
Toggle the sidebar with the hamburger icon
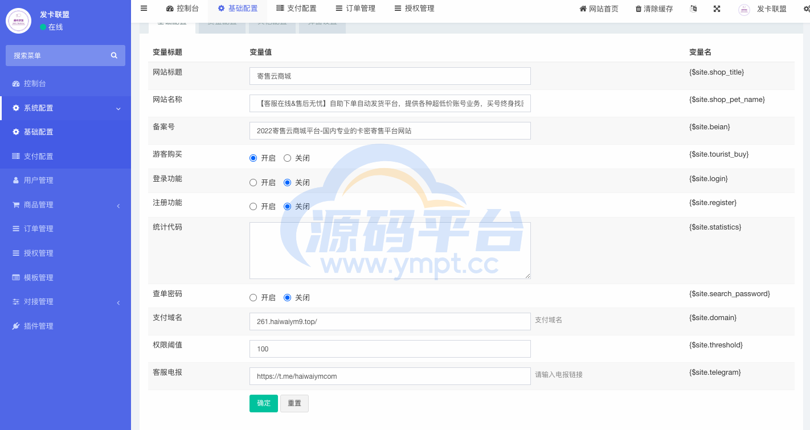pyautogui.click(x=144, y=8)
